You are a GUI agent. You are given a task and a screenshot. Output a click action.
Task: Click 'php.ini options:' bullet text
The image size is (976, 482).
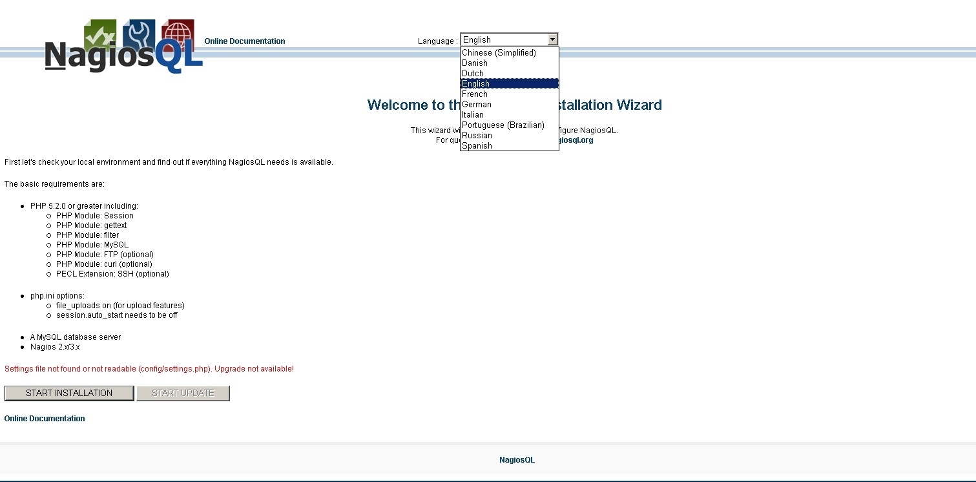(x=57, y=296)
